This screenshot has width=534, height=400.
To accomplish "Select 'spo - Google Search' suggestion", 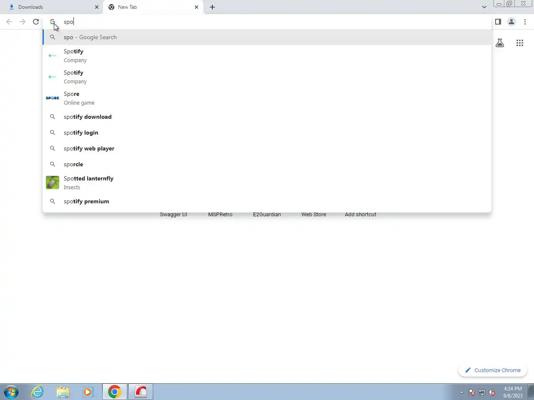I will coord(267,37).
